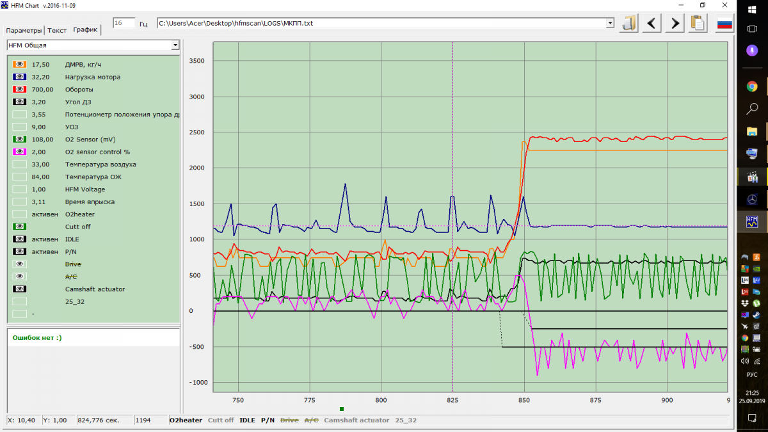Toggle the Cutt off trace eye
768x432 pixels.
[x=19, y=227]
